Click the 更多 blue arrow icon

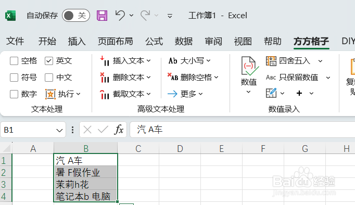coord(172,94)
